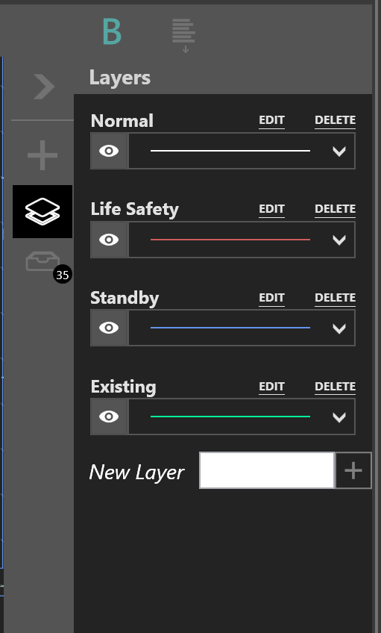Click the align text list icon
This screenshot has width=381, height=633.
(x=184, y=36)
